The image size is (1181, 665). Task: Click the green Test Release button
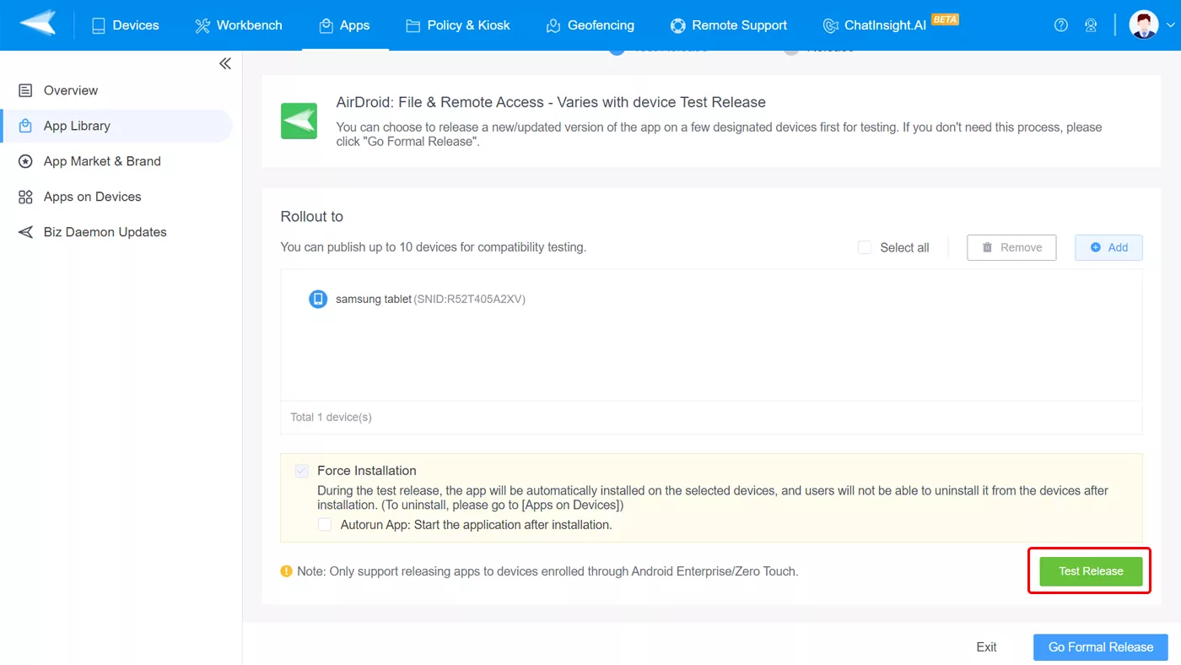(1091, 571)
